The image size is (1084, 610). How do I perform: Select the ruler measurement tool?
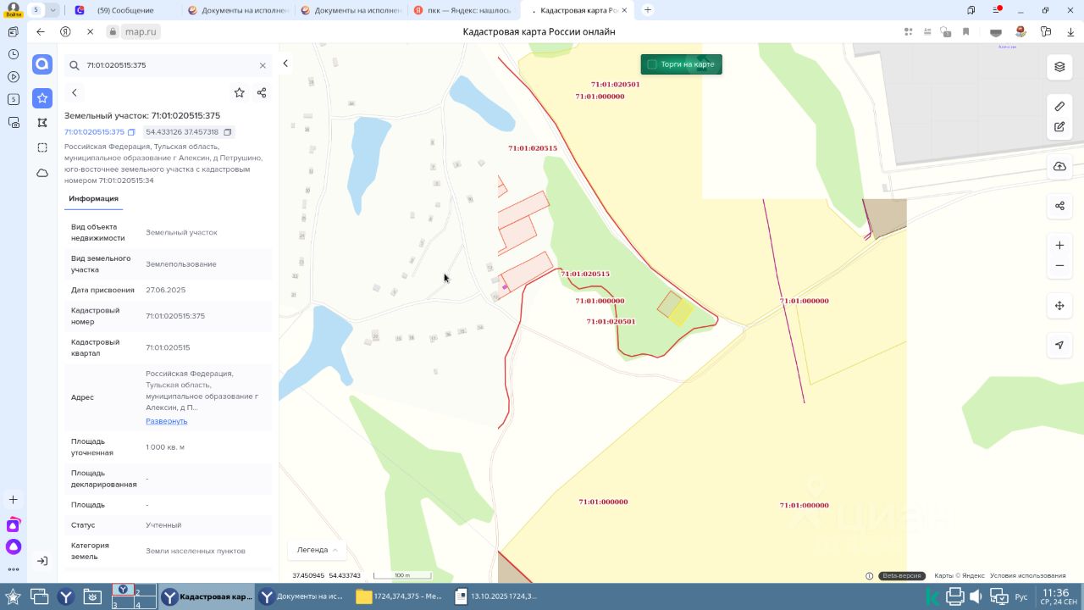click(1059, 106)
